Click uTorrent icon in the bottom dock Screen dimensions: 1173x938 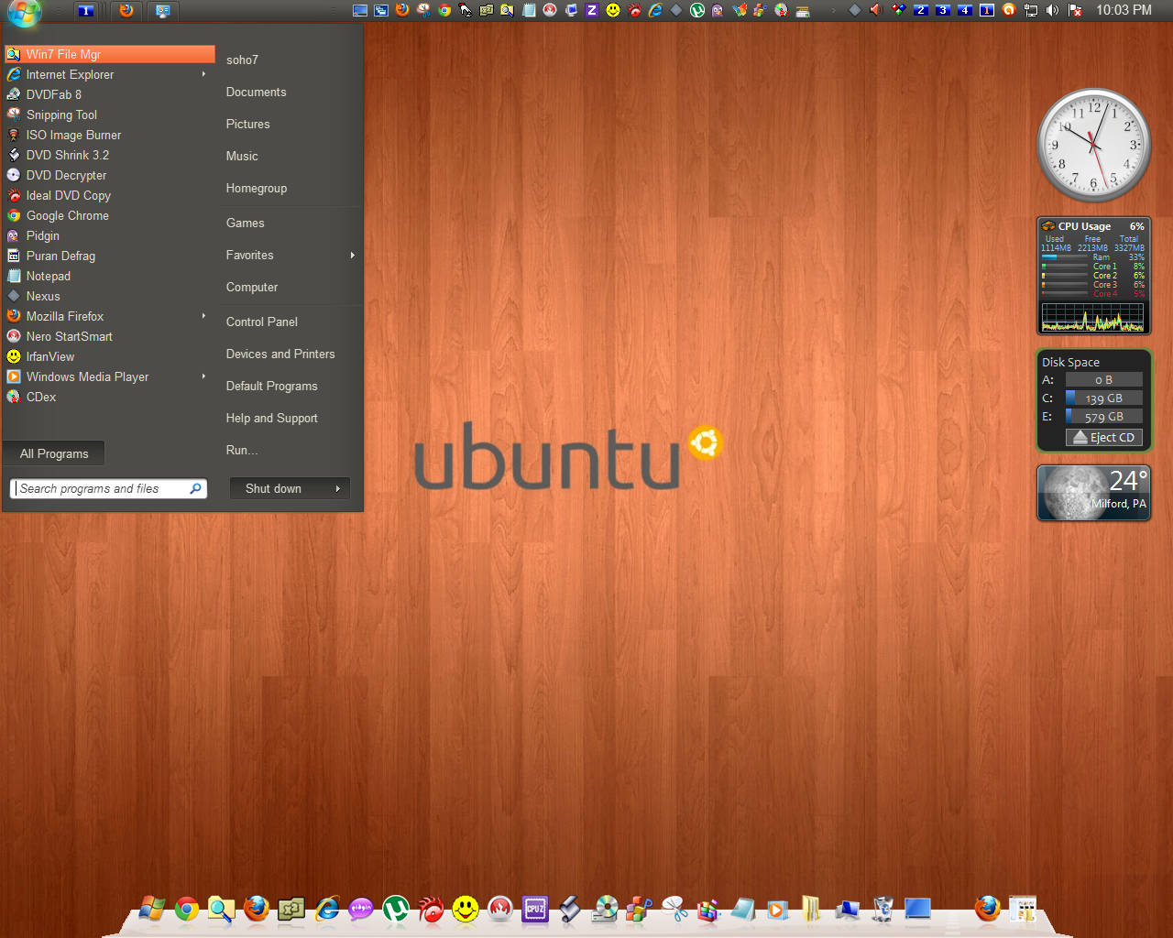pos(396,909)
